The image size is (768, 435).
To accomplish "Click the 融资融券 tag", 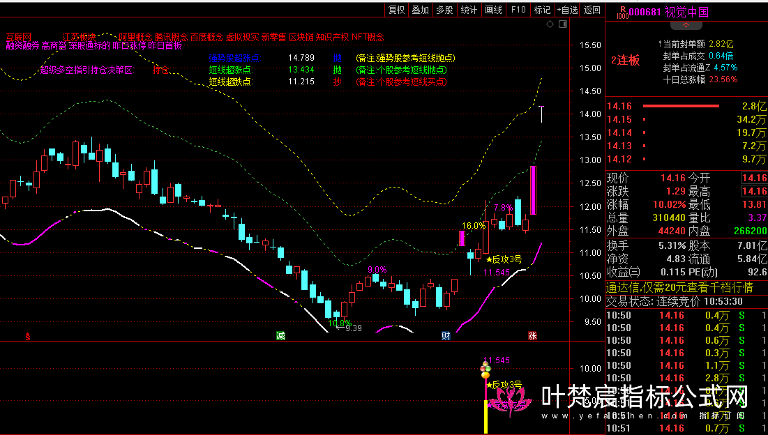I will point(22,46).
